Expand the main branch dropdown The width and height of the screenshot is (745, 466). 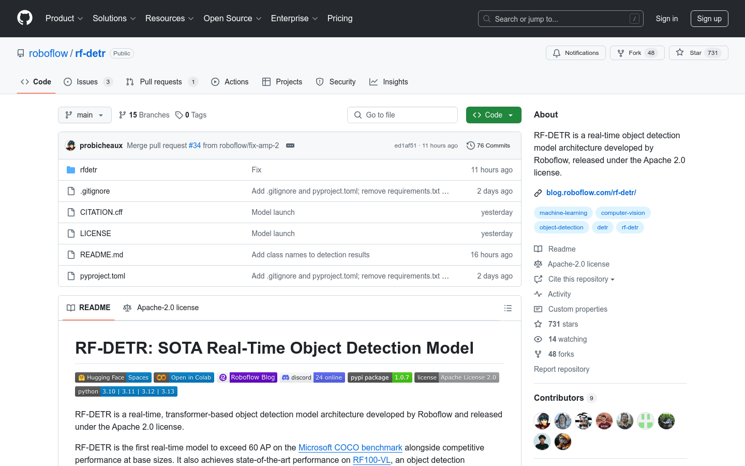coord(85,115)
